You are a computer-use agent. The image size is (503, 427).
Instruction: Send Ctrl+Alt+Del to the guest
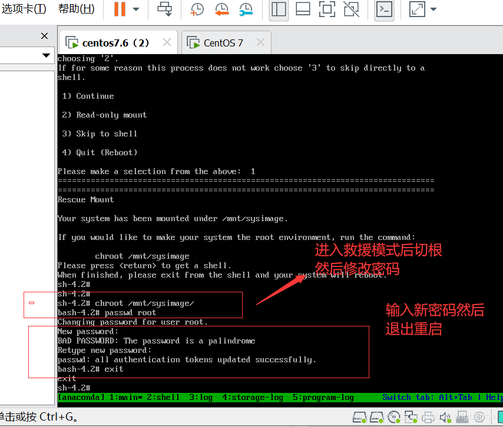tap(164, 10)
